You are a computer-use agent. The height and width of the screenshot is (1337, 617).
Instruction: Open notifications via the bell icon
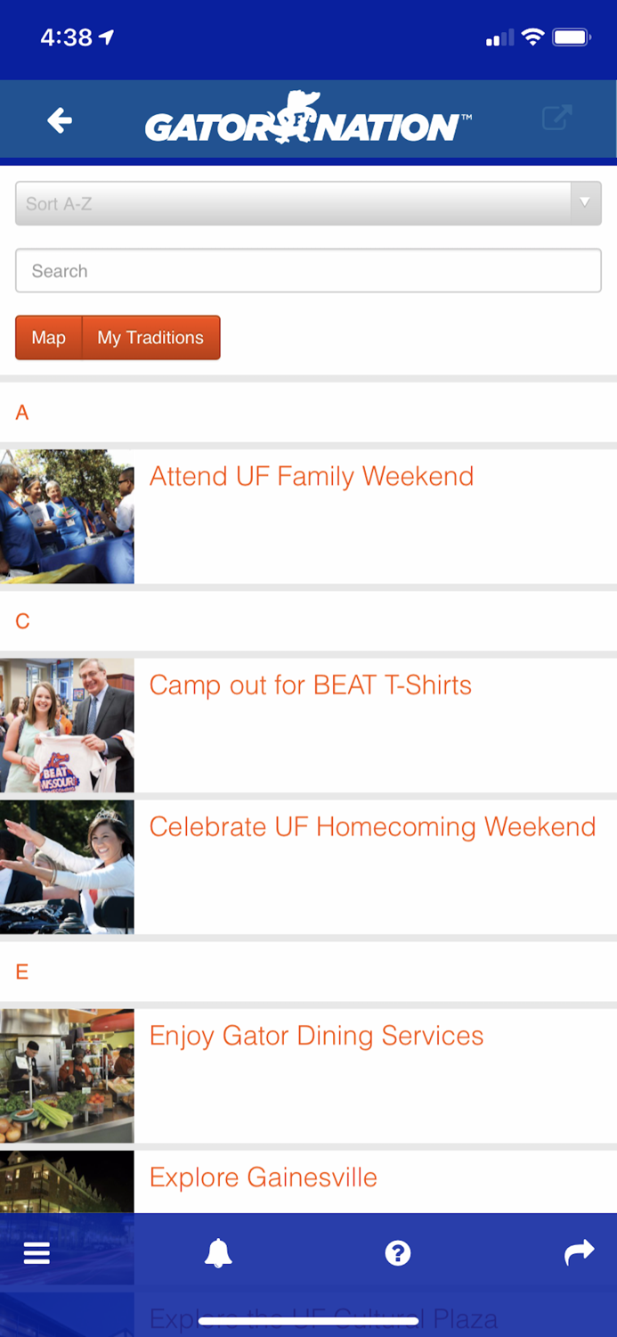tap(219, 1252)
